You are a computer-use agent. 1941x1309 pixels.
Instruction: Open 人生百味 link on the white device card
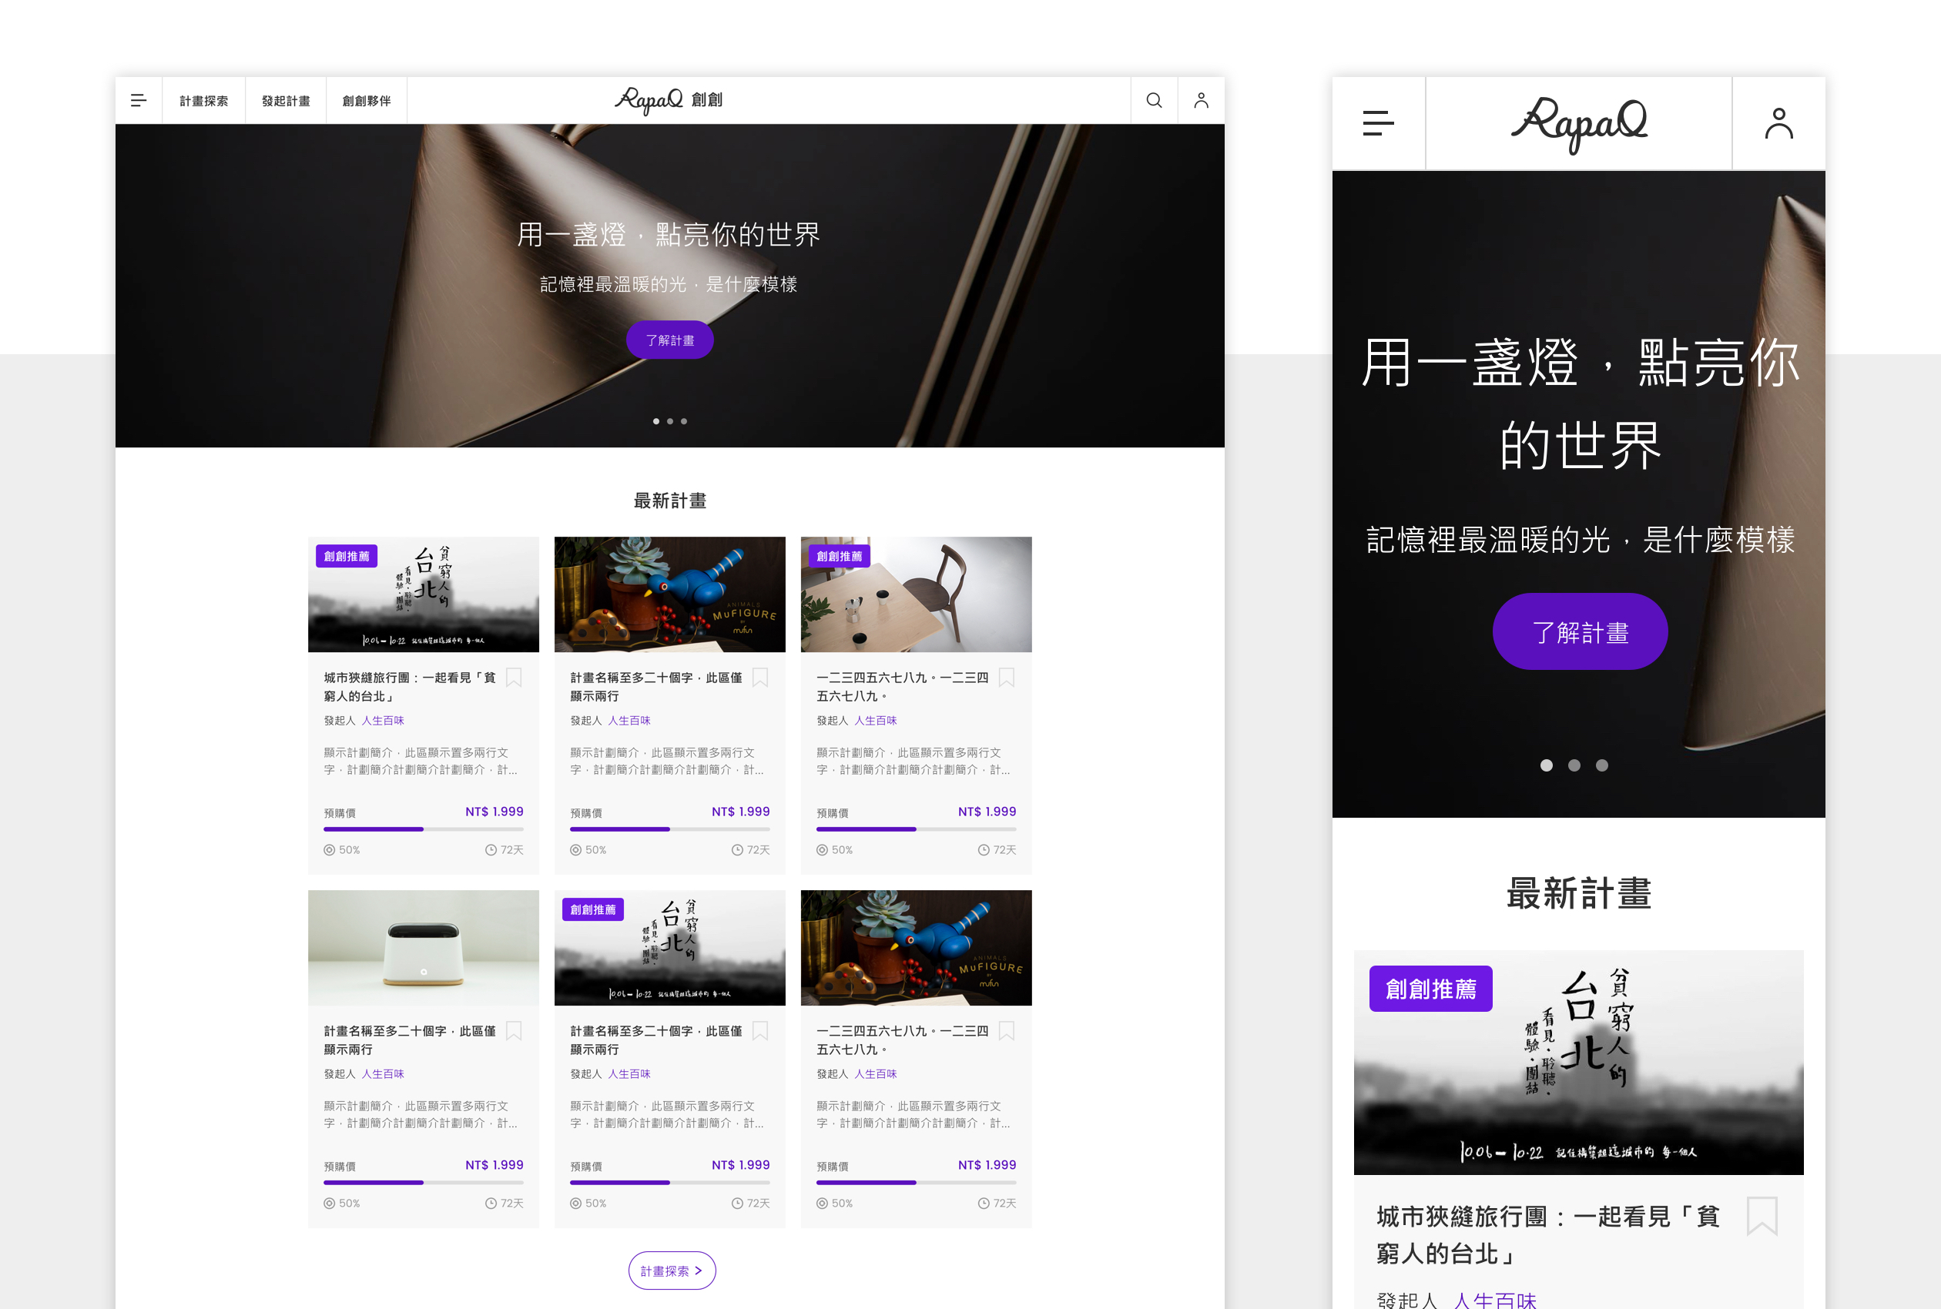click(x=382, y=1073)
